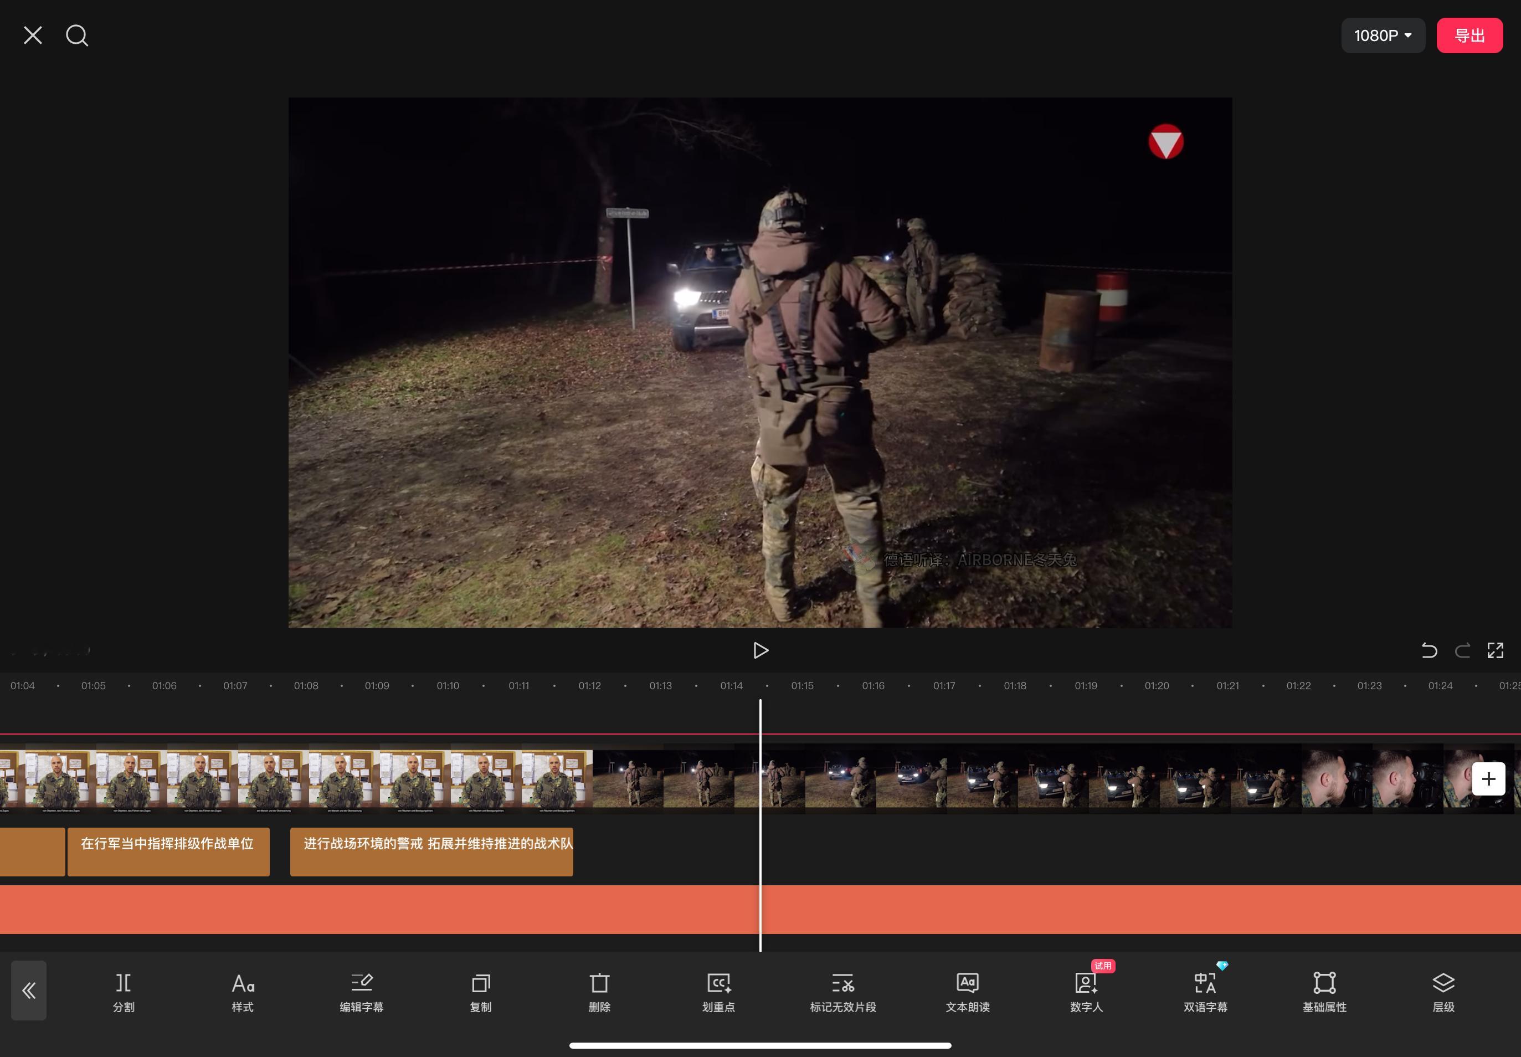Viewport: 1521px width, 1057px height.
Task: Open 标记无效片段 tool
Action: (x=843, y=992)
